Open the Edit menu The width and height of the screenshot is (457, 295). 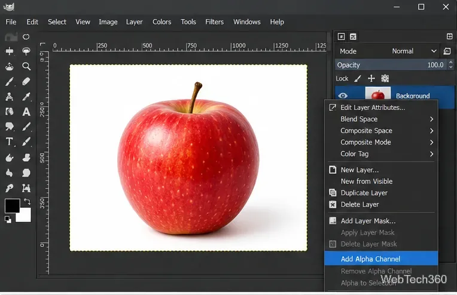point(32,22)
